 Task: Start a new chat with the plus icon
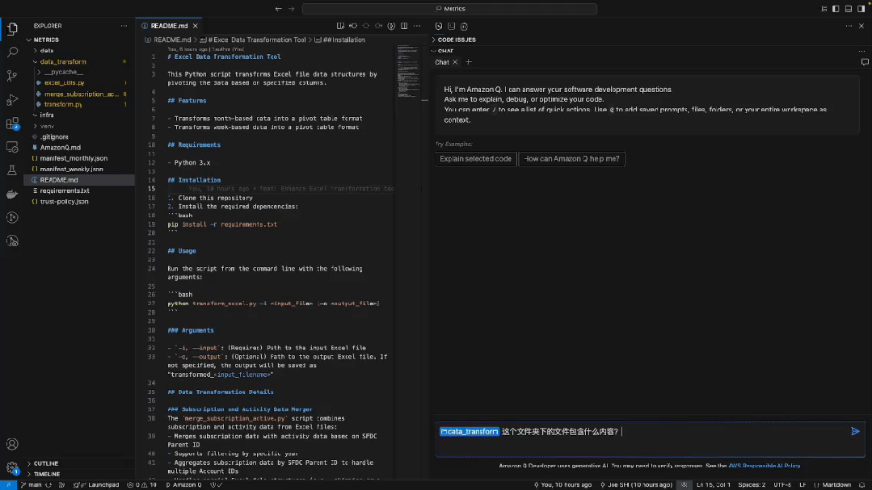pyautogui.click(x=469, y=61)
